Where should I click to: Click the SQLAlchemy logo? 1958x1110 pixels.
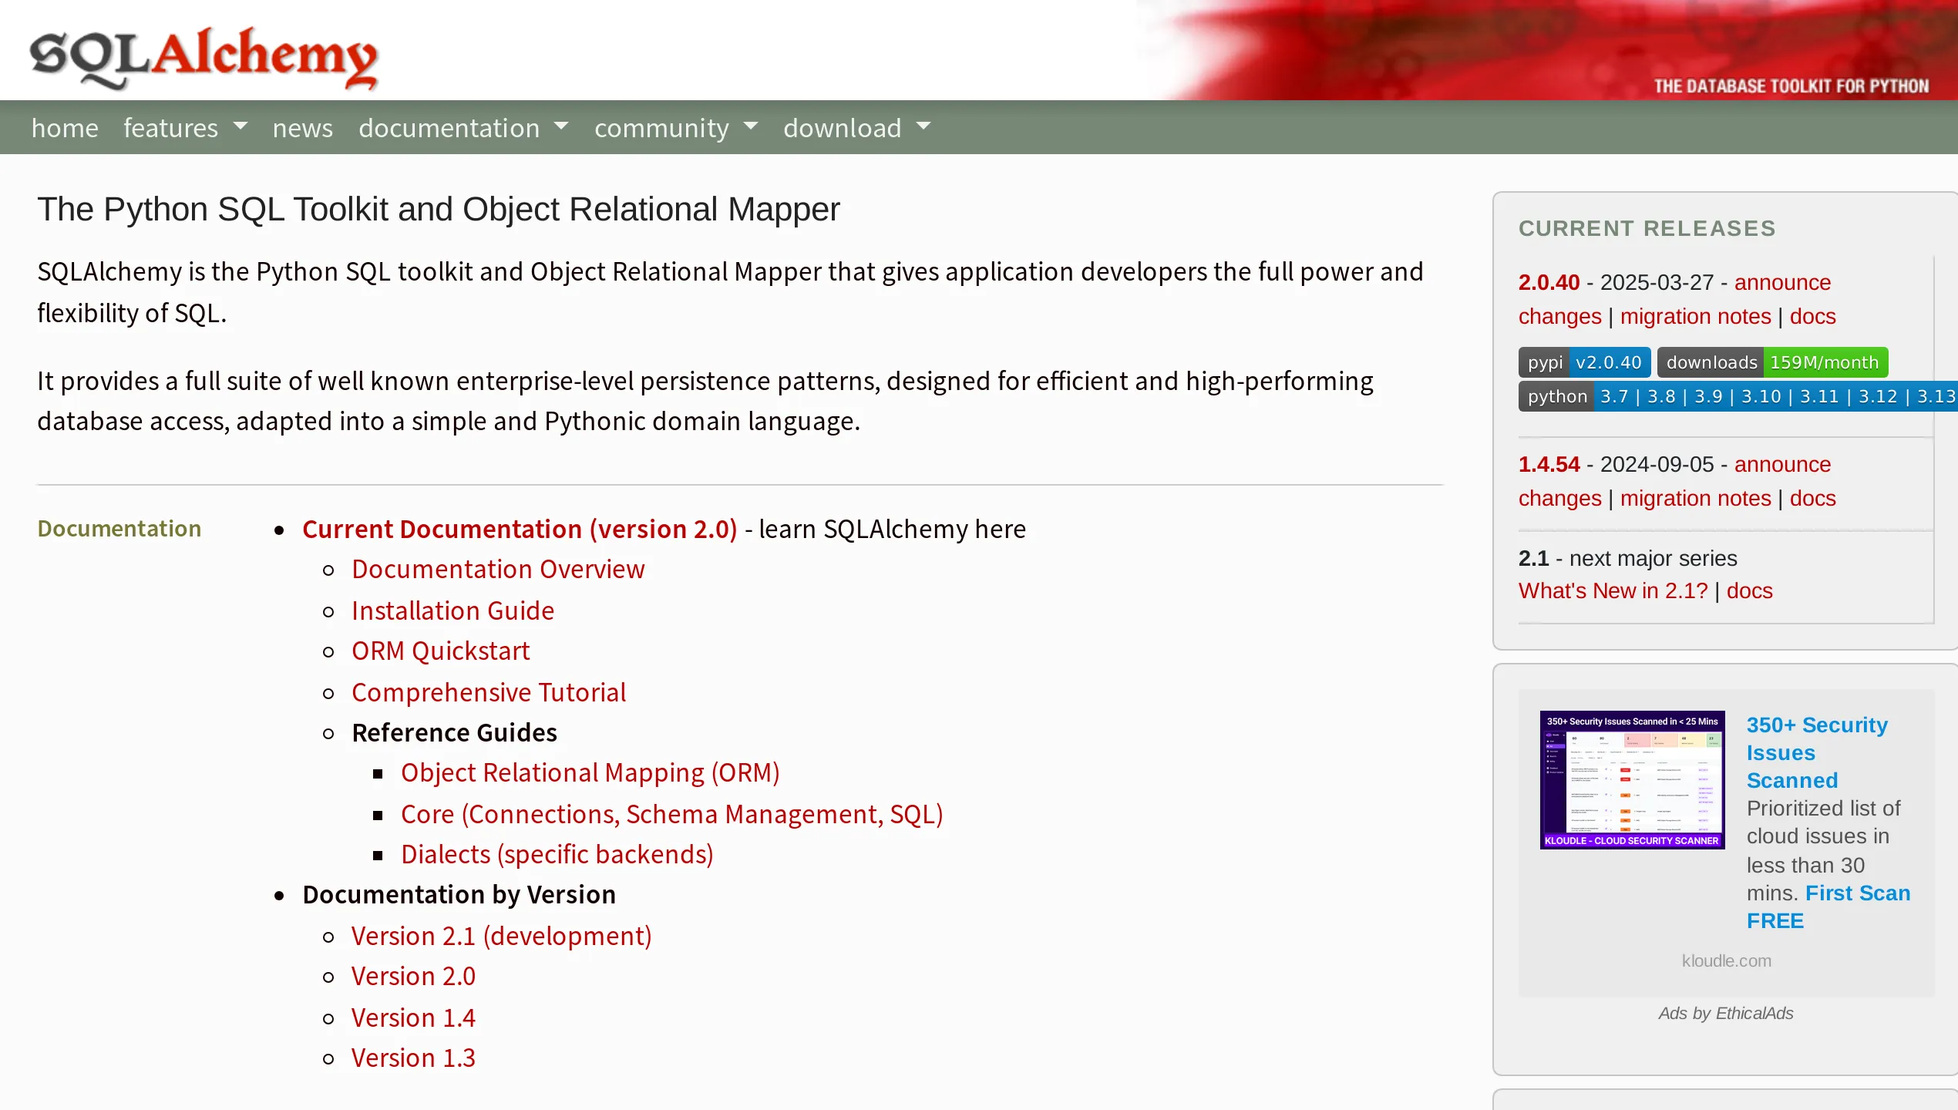tap(204, 57)
